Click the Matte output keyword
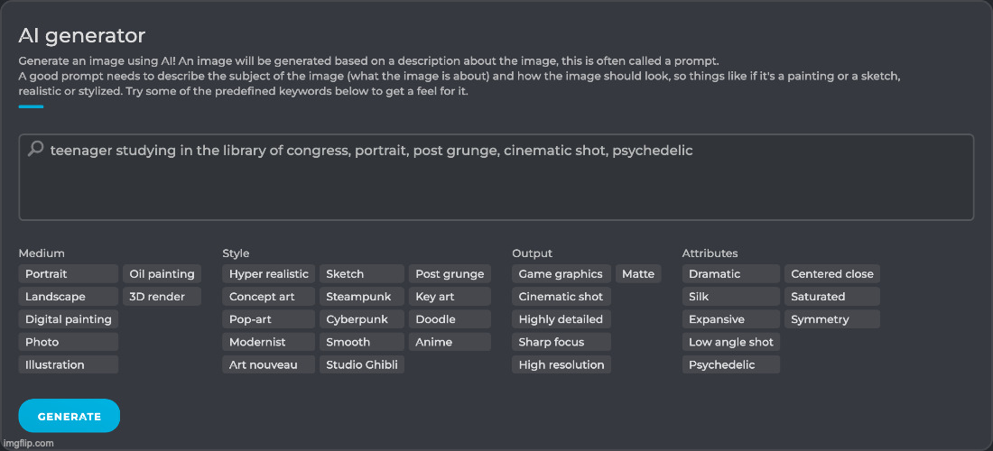Viewport: 993px width, 451px height. [x=637, y=274]
